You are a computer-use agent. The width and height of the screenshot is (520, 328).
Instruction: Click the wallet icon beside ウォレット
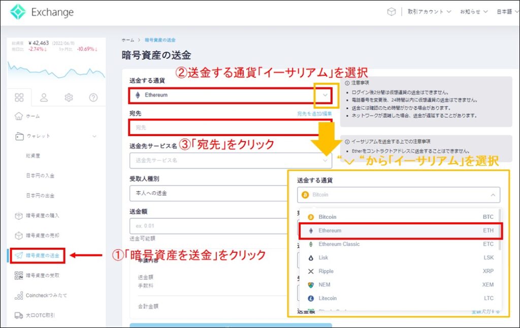pyautogui.click(x=19, y=136)
